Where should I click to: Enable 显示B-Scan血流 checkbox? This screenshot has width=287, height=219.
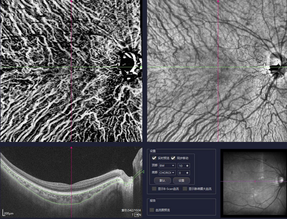pos(154,189)
